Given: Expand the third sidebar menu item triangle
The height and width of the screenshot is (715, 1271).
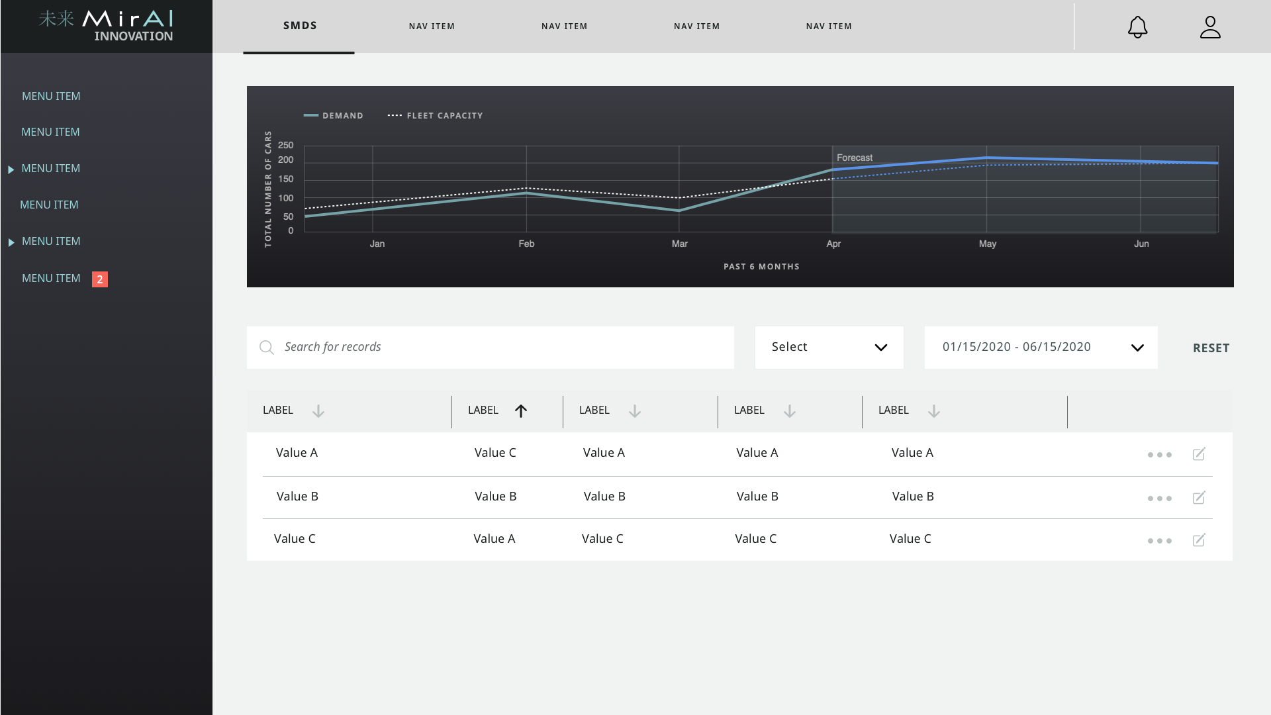Looking at the screenshot, I should pos(11,170).
